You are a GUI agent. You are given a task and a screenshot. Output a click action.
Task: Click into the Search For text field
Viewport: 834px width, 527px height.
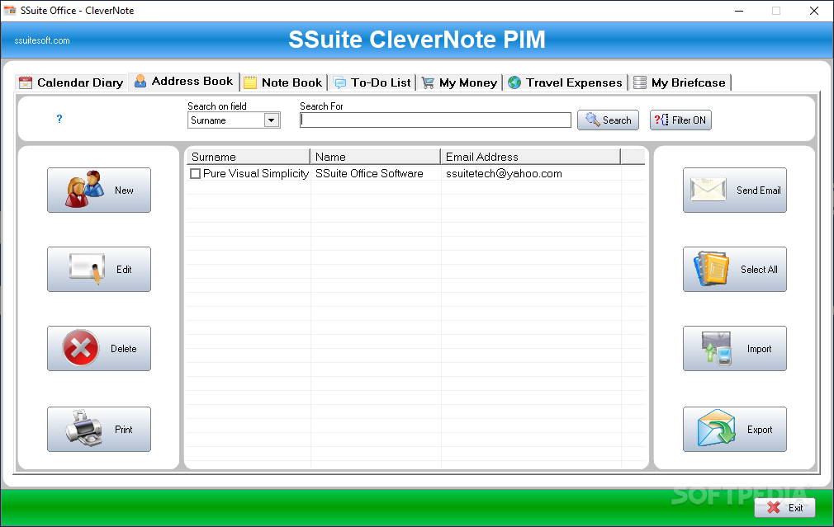point(435,120)
